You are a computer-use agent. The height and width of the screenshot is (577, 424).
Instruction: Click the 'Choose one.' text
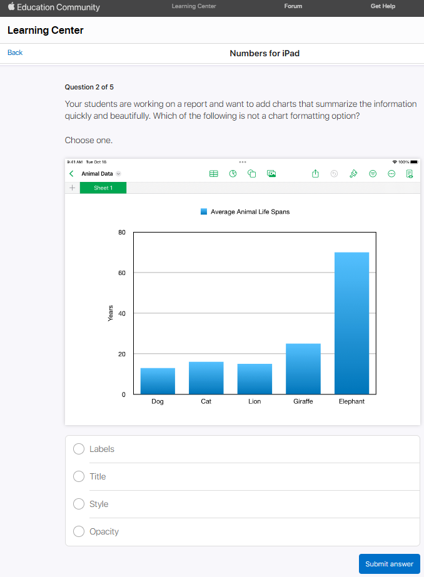(x=89, y=140)
